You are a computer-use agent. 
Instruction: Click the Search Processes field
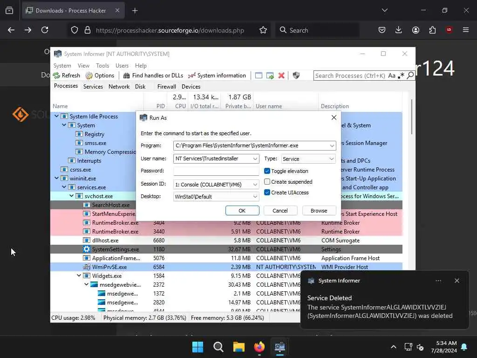(x=350, y=76)
